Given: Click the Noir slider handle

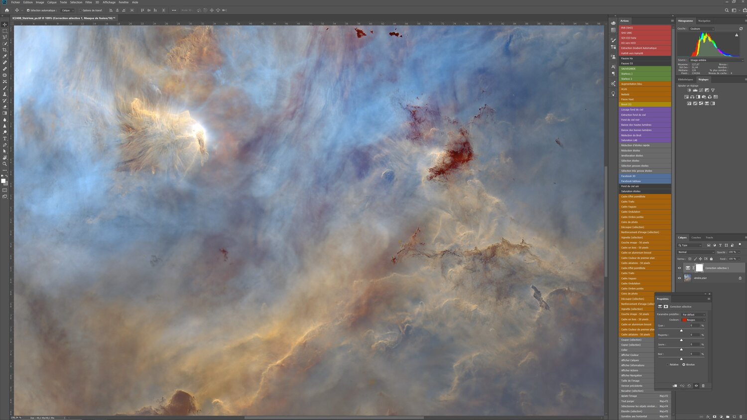Looking at the screenshot, I should tap(681, 359).
